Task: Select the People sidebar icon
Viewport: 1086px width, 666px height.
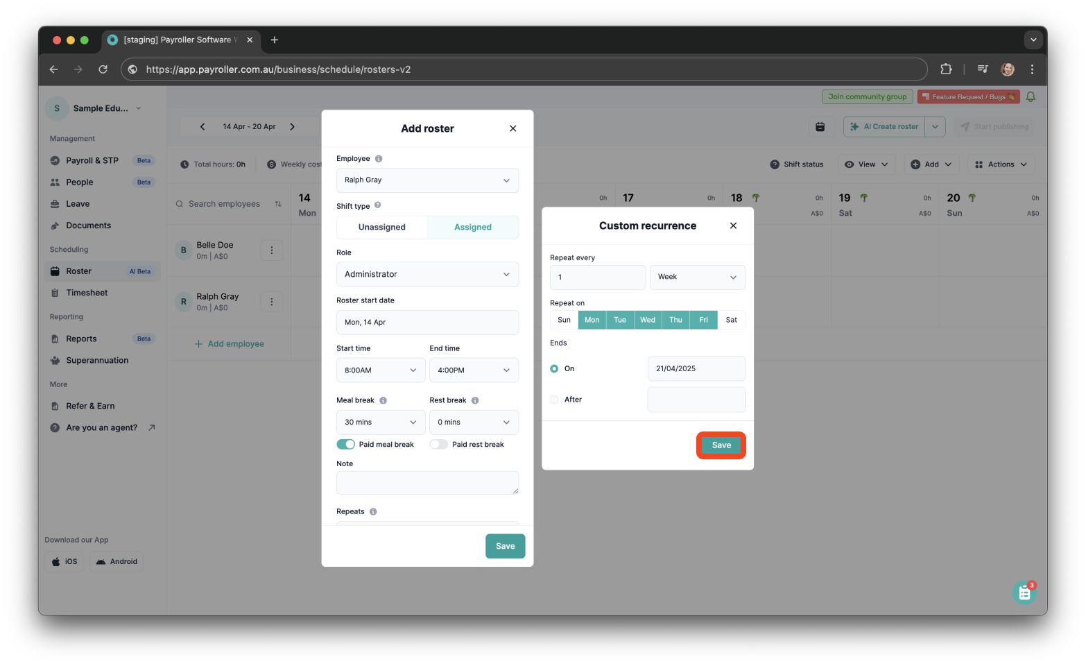Action: click(x=55, y=182)
